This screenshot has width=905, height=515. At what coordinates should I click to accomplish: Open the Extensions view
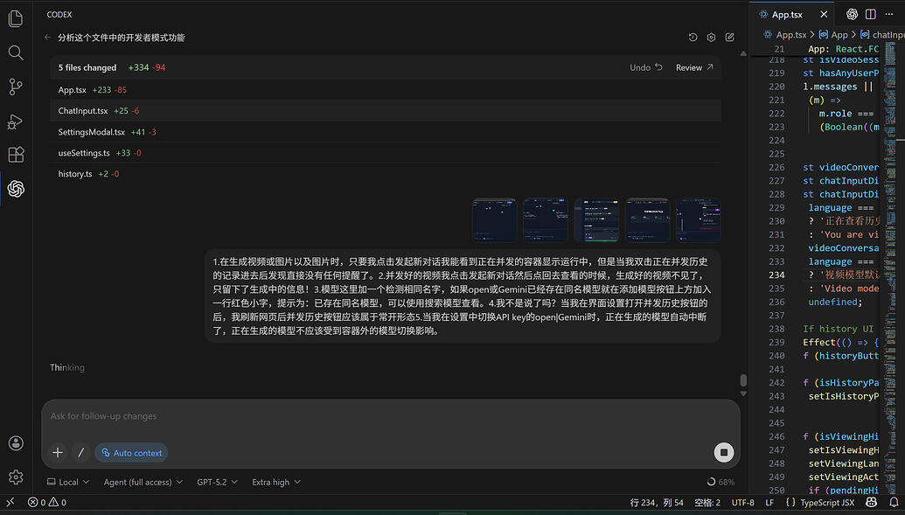(x=16, y=155)
